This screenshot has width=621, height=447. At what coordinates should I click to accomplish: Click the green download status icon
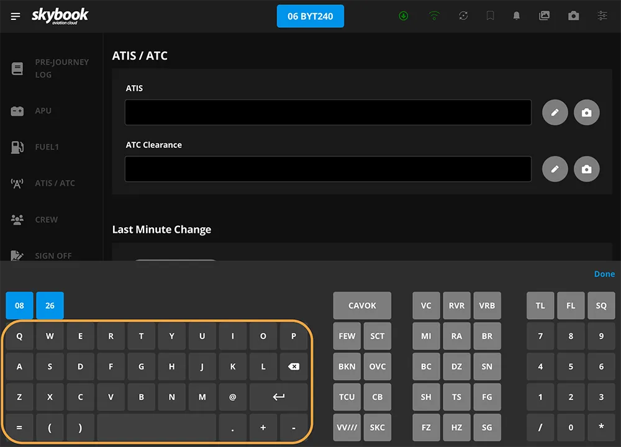pos(404,16)
